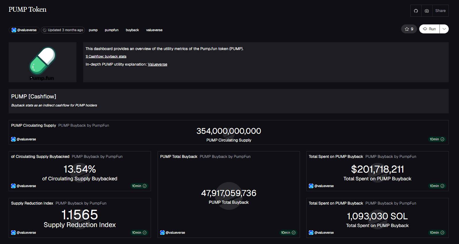
Task: Select the pumpfun tag
Action: pos(112,30)
